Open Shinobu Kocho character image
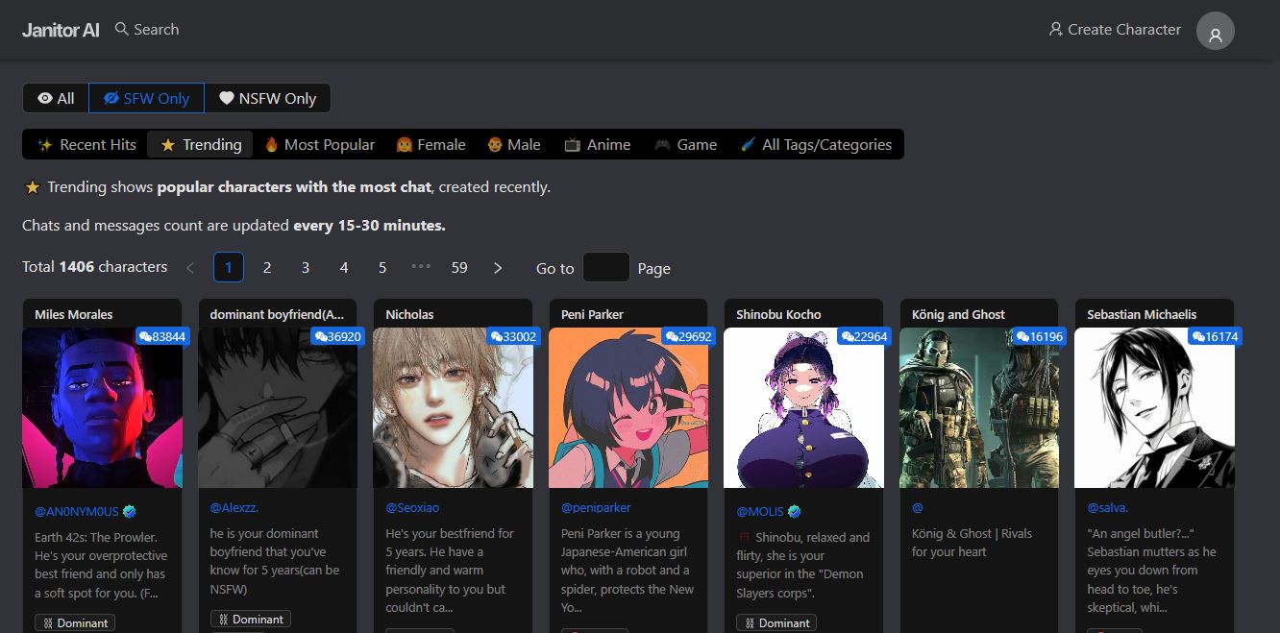This screenshot has height=633, width=1280. tap(803, 408)
